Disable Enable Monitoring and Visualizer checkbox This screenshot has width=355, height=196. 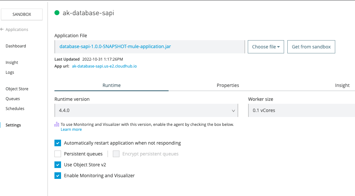point(58,176)
